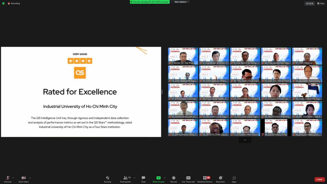Open the Chat panel

click(x=143, y=179)
